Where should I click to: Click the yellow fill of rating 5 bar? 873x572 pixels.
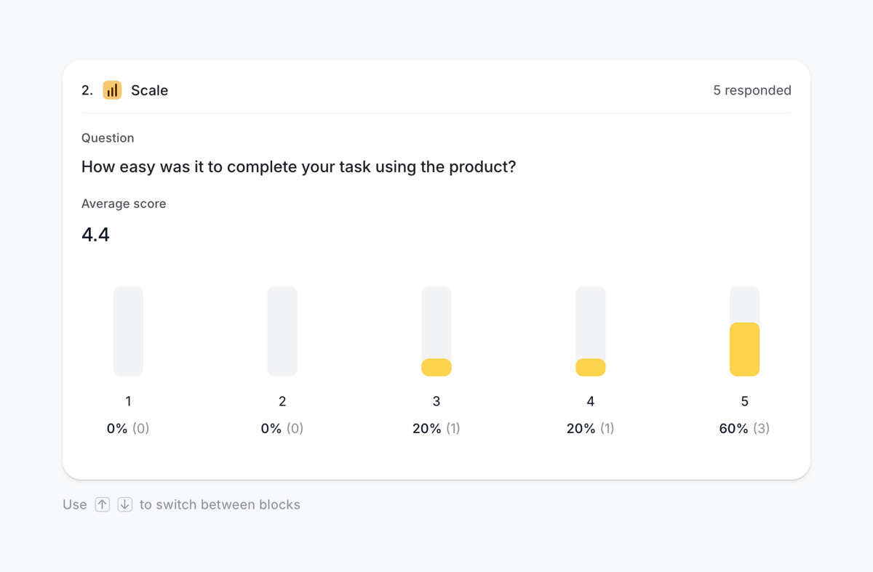pyautogui.click(x=744, y=349)
